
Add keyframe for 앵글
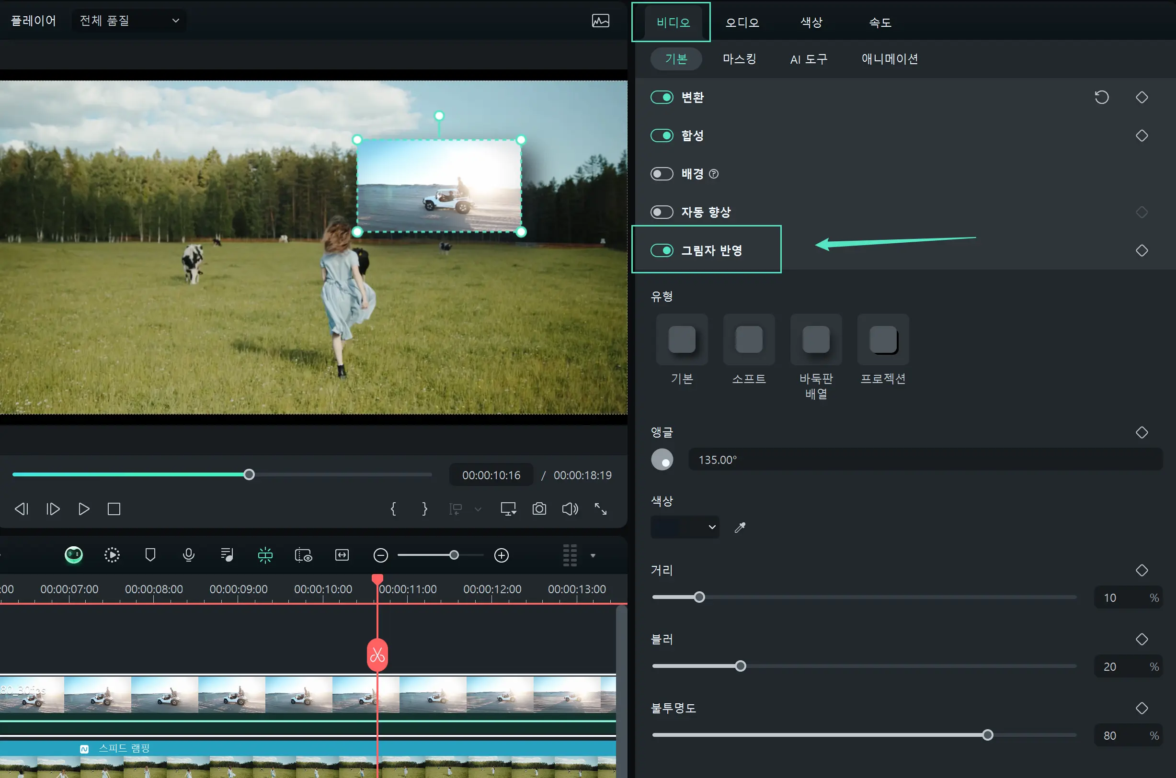click(1142, 433)
